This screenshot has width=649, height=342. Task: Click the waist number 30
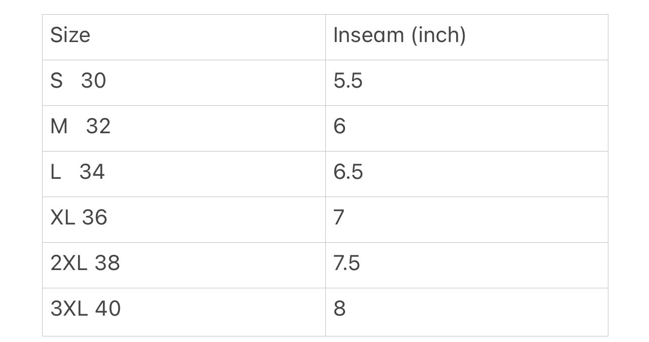[93, 81]
